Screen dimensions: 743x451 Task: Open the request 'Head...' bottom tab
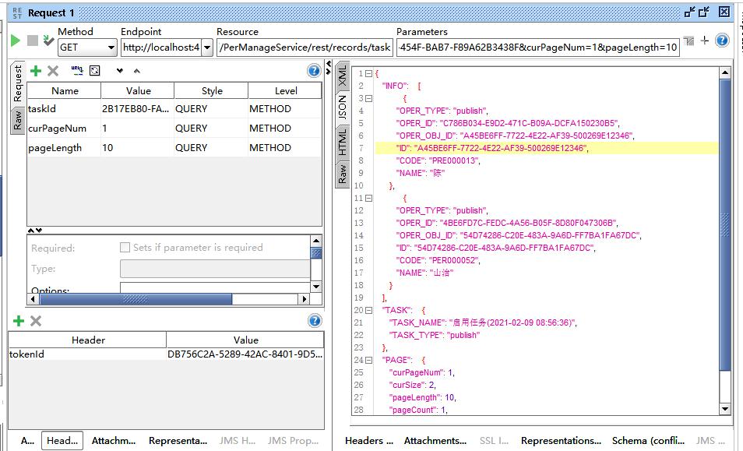pos(62,441)
